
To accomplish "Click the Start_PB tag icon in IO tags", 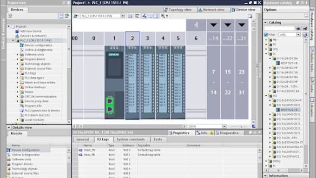I will point(80,150).
